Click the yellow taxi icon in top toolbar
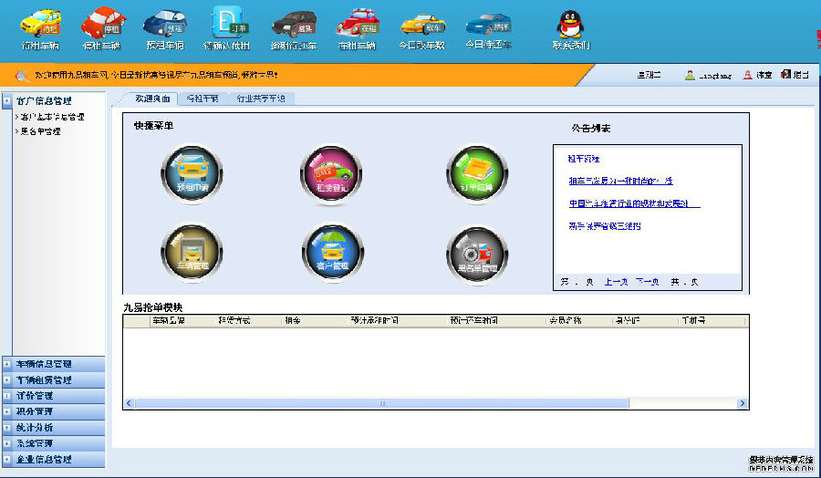 [41, 25]
